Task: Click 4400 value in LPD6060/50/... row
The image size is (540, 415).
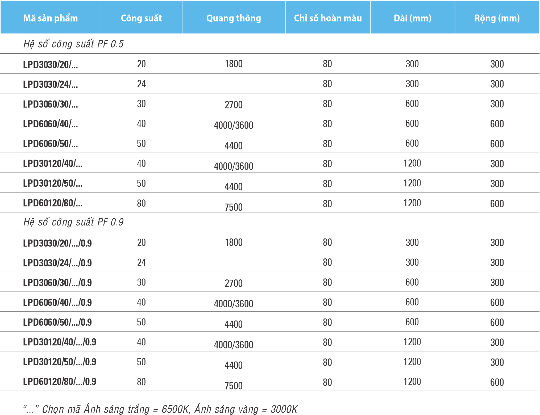Action: 234,146
